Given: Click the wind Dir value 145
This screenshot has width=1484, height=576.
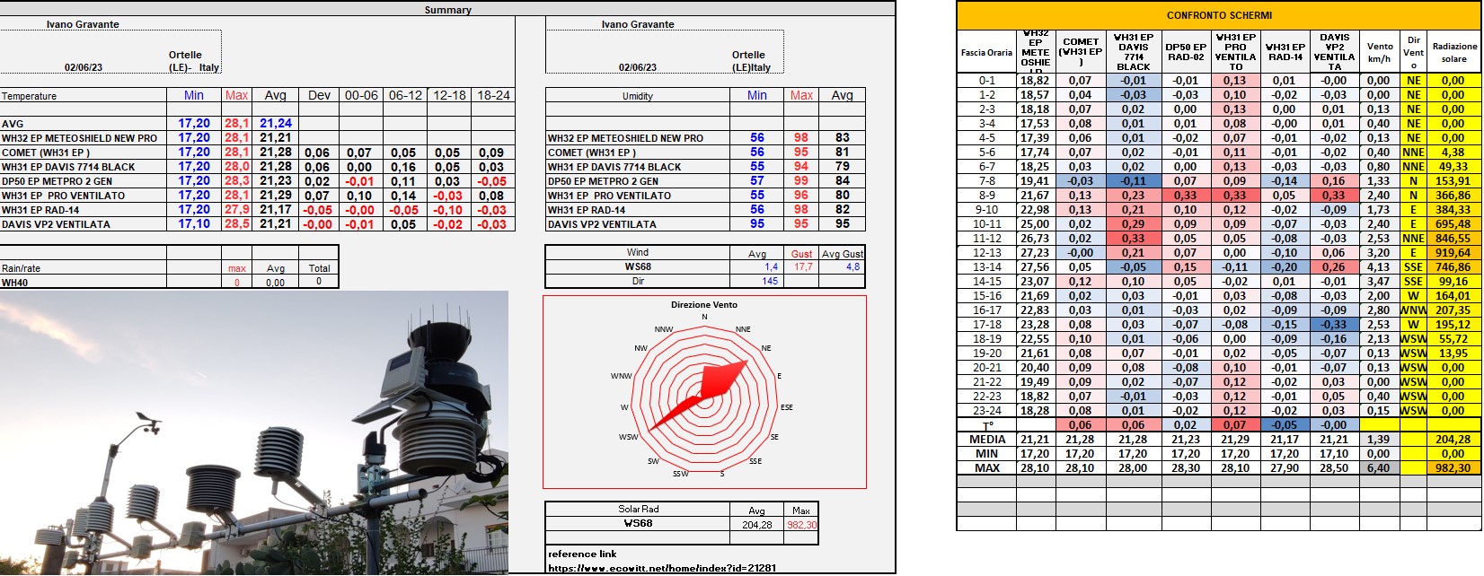Looking at the screenshot, I should (770, 282).
